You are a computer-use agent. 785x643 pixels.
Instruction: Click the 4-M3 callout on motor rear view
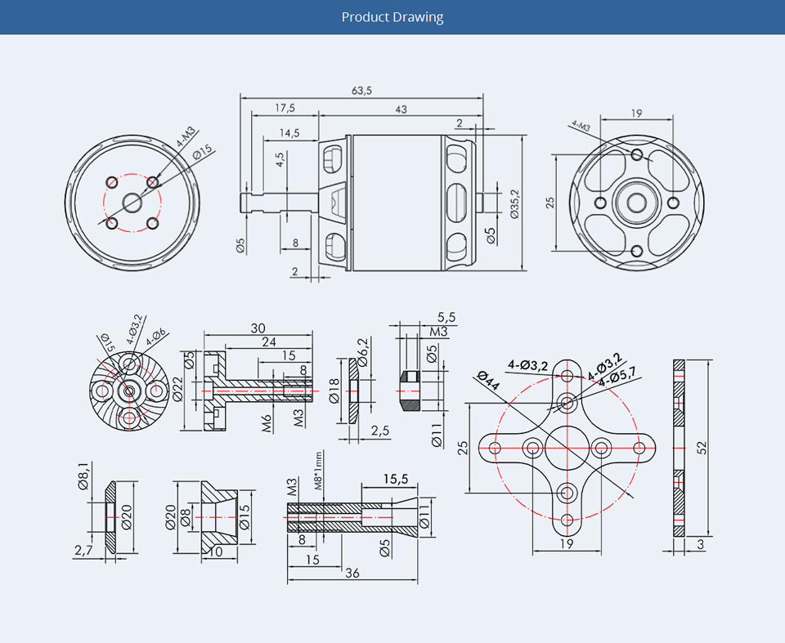(x=581, y=126)
